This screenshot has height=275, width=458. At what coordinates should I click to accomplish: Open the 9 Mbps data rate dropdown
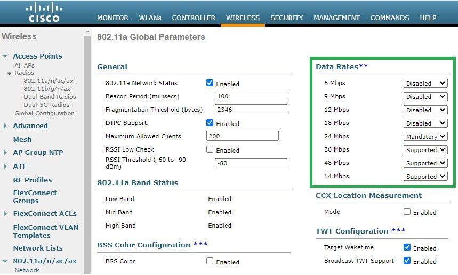425,96
